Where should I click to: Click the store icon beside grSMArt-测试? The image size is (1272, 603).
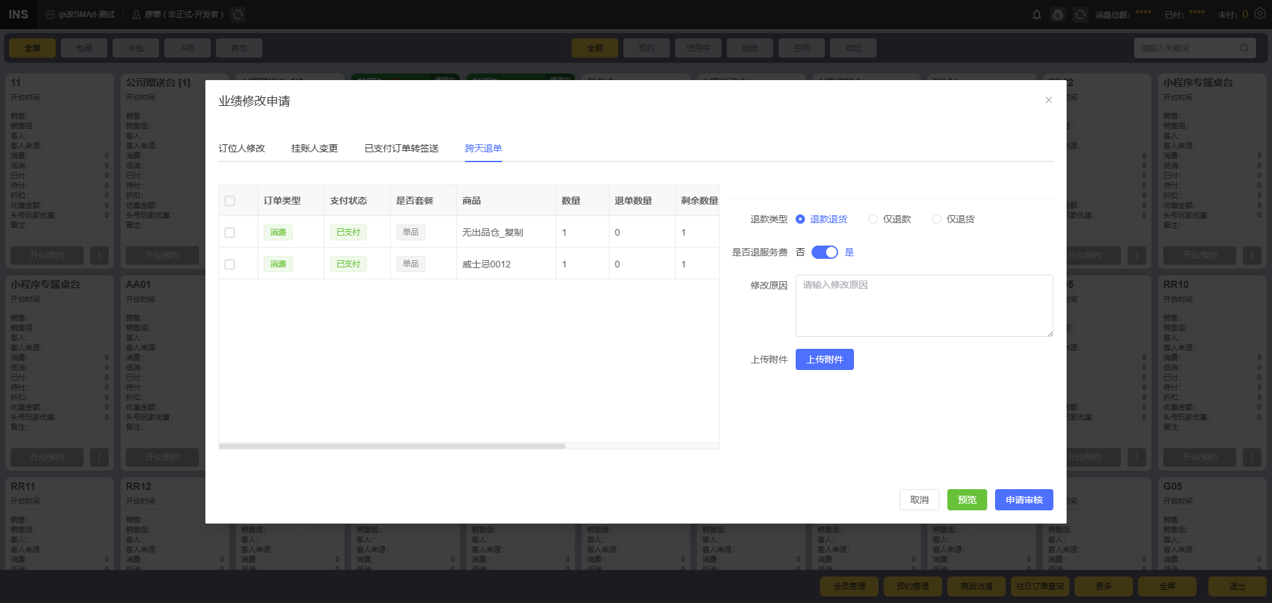pos(50,15)
